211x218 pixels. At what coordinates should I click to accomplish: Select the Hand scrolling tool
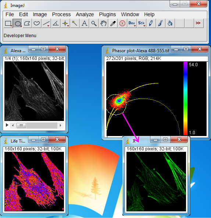103,24
